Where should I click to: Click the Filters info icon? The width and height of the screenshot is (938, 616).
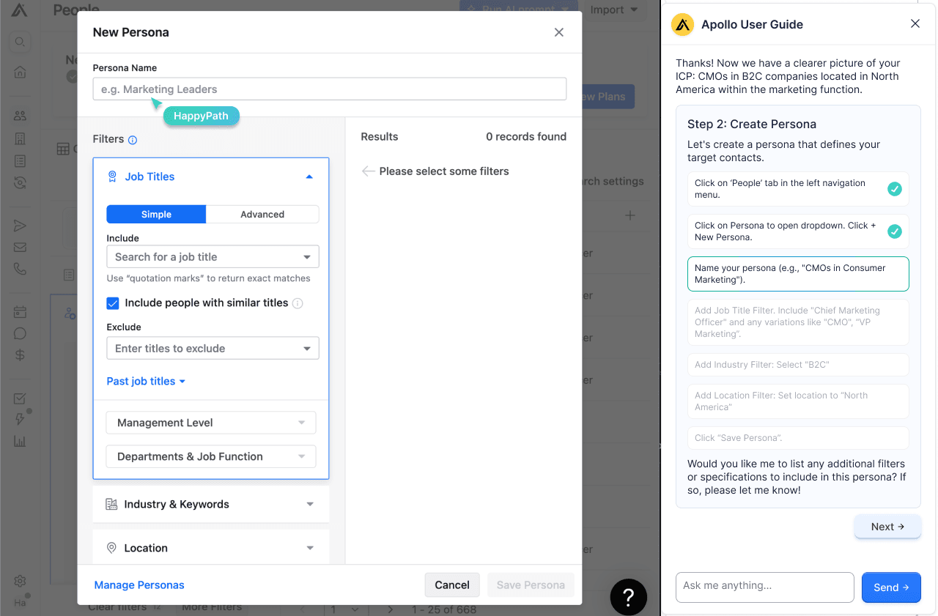click(x=133, y=140)
